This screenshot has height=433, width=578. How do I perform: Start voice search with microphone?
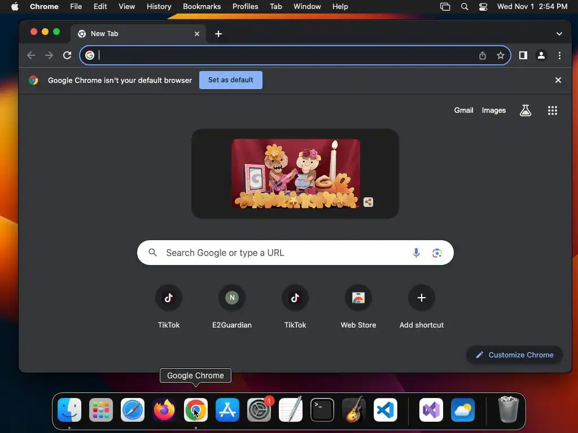pos(416,253)
